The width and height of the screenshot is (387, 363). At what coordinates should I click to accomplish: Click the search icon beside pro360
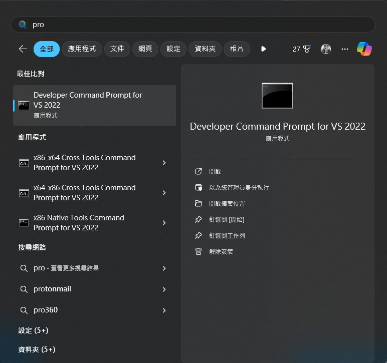click(24, 310)
